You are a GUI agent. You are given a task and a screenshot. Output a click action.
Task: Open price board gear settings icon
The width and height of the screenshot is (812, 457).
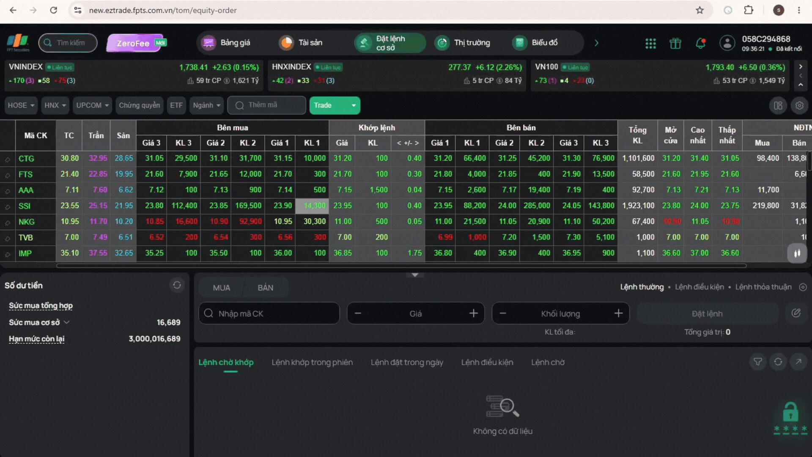[x=799, y=105]
